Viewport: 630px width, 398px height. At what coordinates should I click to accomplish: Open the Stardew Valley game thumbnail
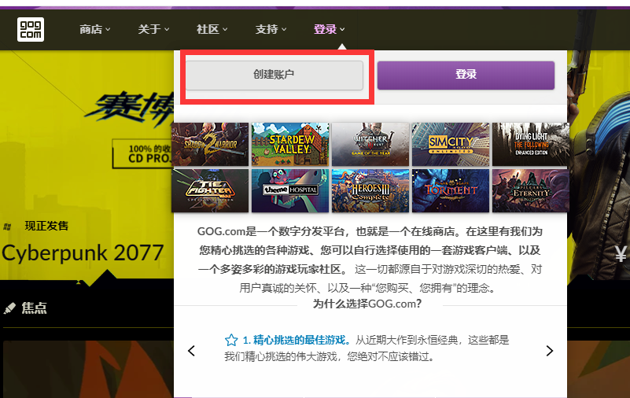290,144
